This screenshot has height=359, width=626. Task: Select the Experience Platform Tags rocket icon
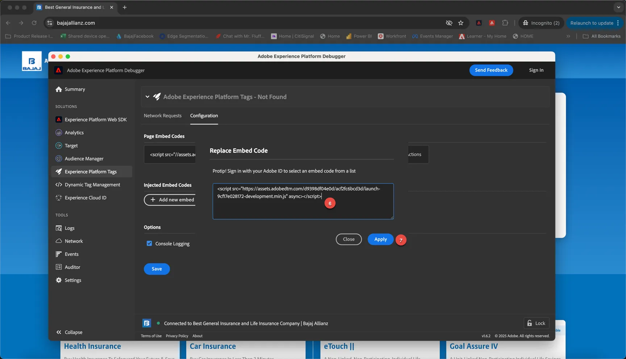pos(59,172)
